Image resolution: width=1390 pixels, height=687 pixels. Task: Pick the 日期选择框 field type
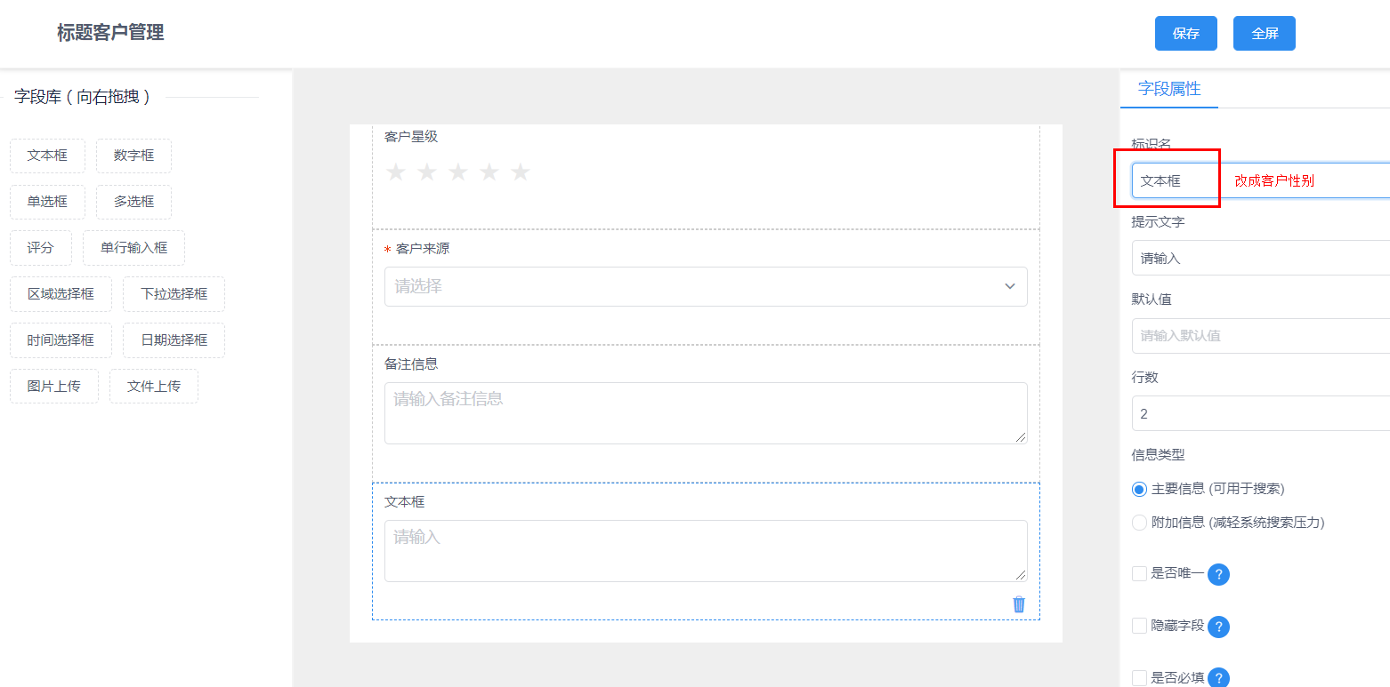174,340
